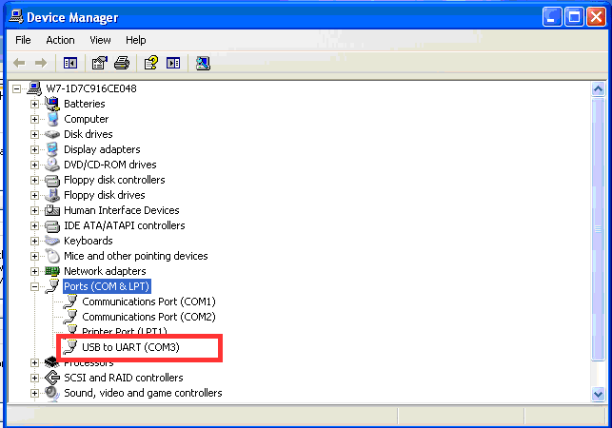Expand the Display adapters node
Screen dimensions: 612x428
pyautogui.click(x=35, y=149)
